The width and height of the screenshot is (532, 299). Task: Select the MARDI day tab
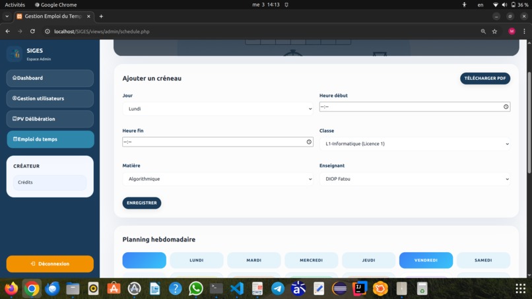pos(253,260)
